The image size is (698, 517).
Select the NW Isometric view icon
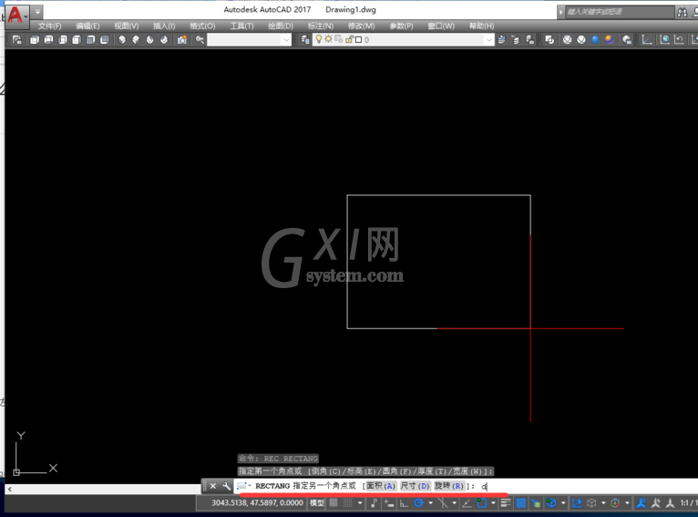(x=164, y=40)
